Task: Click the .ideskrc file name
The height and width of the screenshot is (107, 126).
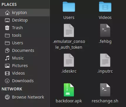Action: point(69,71)
